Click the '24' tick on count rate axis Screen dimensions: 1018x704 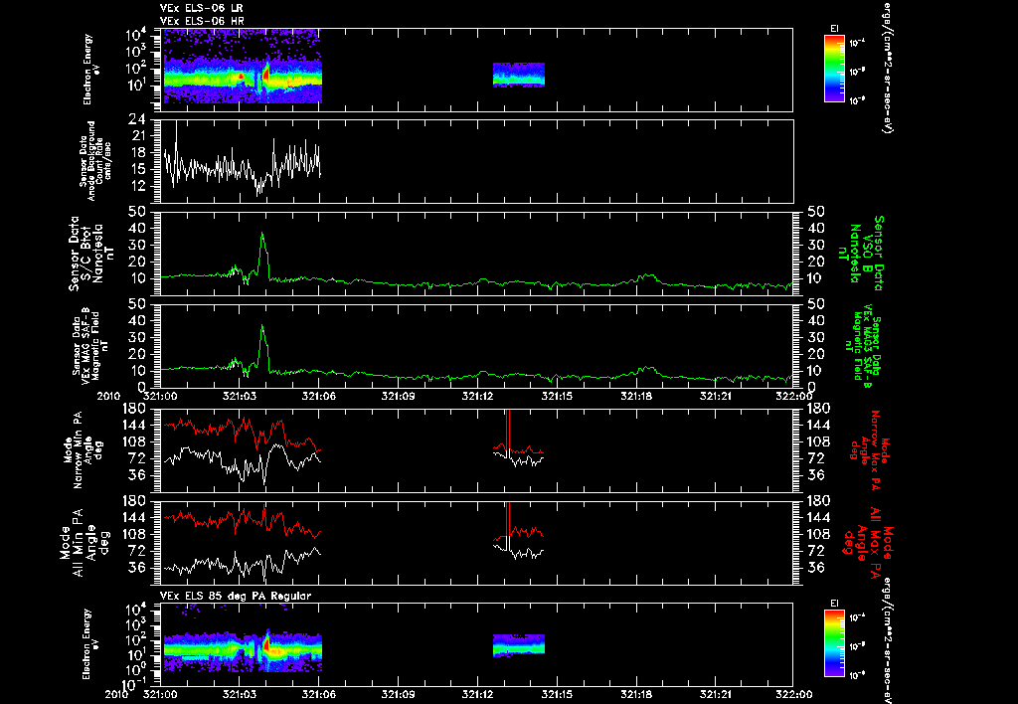click(x=137, y=119)
